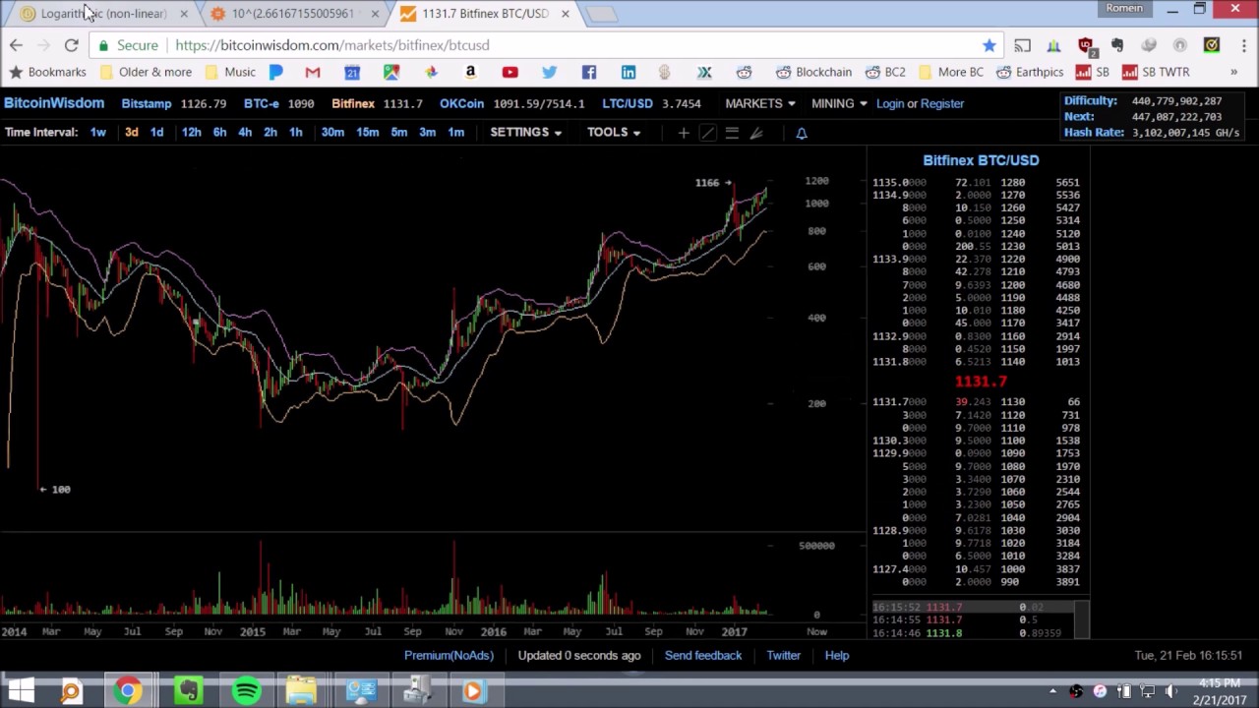This screenshot has height=708, width=1259.
Task: Open the PayPal bookmark icon
Action: (276, 72)
